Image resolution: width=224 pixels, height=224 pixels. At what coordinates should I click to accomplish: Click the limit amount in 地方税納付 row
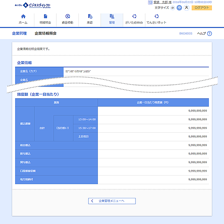197,179
